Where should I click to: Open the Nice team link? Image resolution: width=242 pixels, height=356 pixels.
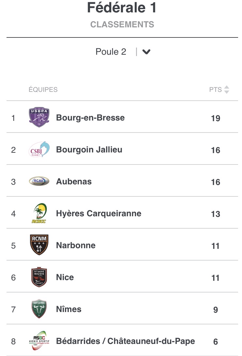pos(65,277)
